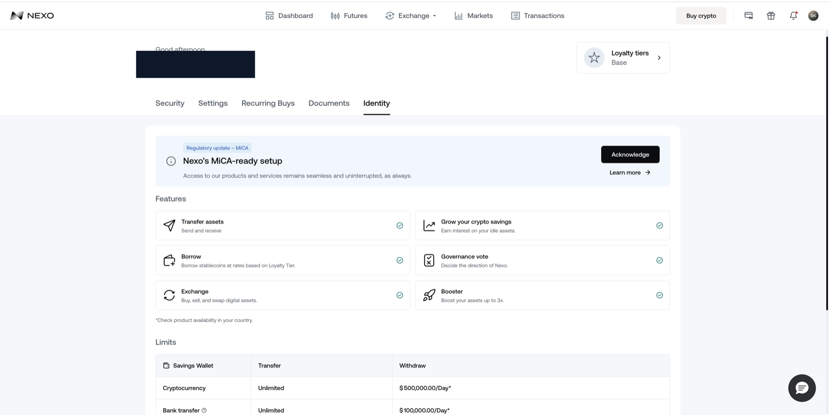Click the Buy crypto button
829x415 pixels.
(701, 16)
